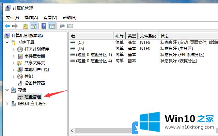
Task: Expand the 服务和应用程序 node
Action: pos(7,104)
